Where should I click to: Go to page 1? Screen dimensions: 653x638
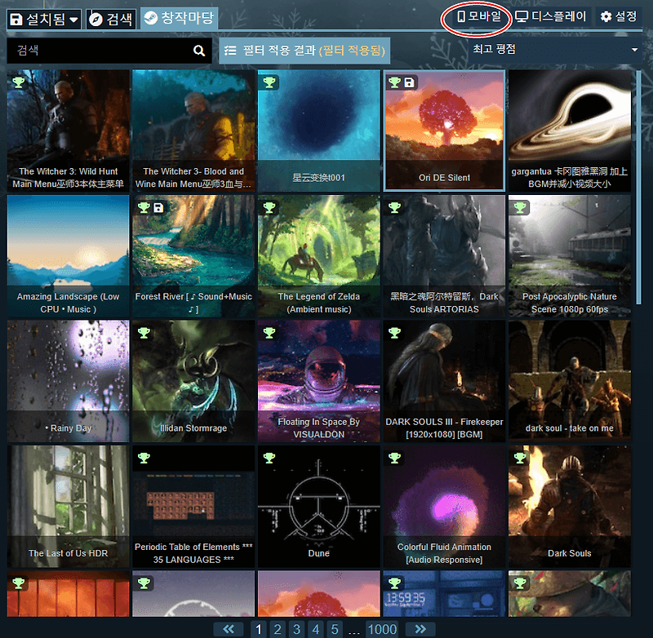point(259,629)
